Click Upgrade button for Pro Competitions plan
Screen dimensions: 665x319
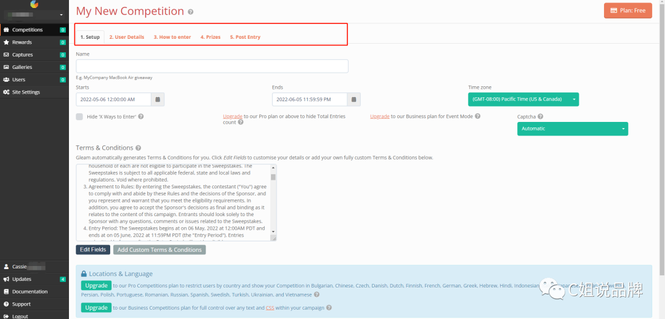pos(96,286)
